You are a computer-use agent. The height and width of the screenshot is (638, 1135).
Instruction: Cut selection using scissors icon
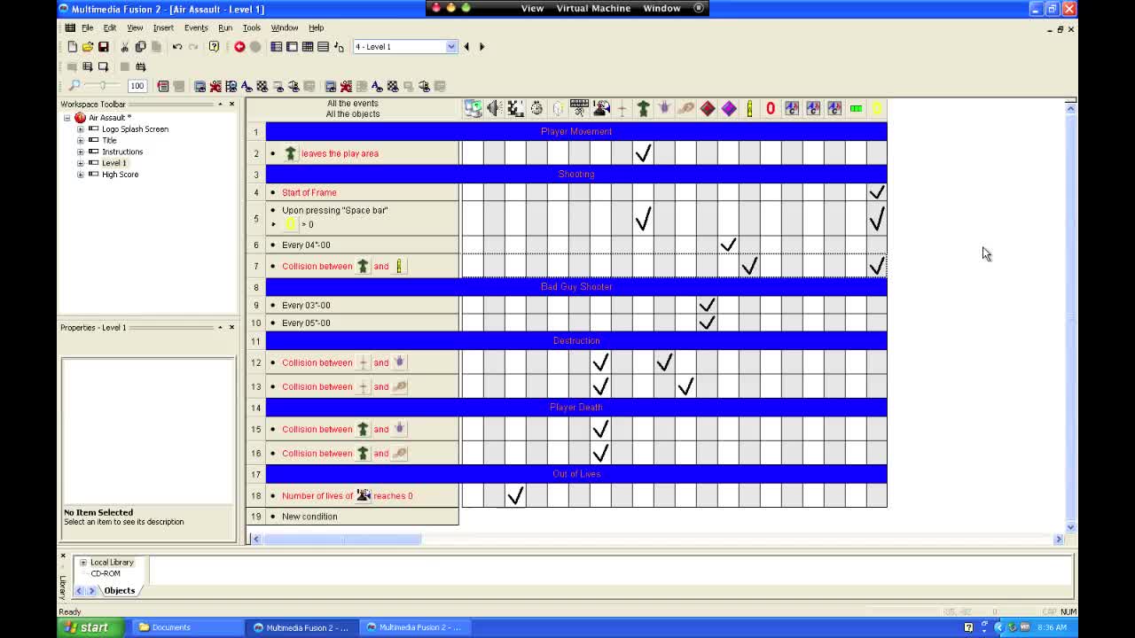125,47
